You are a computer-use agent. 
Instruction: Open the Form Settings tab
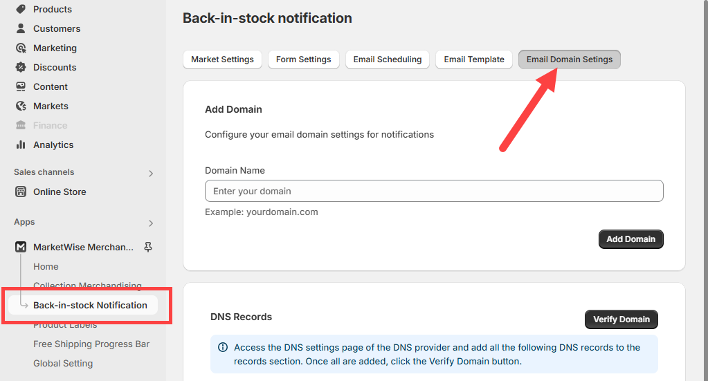(303, 59)
